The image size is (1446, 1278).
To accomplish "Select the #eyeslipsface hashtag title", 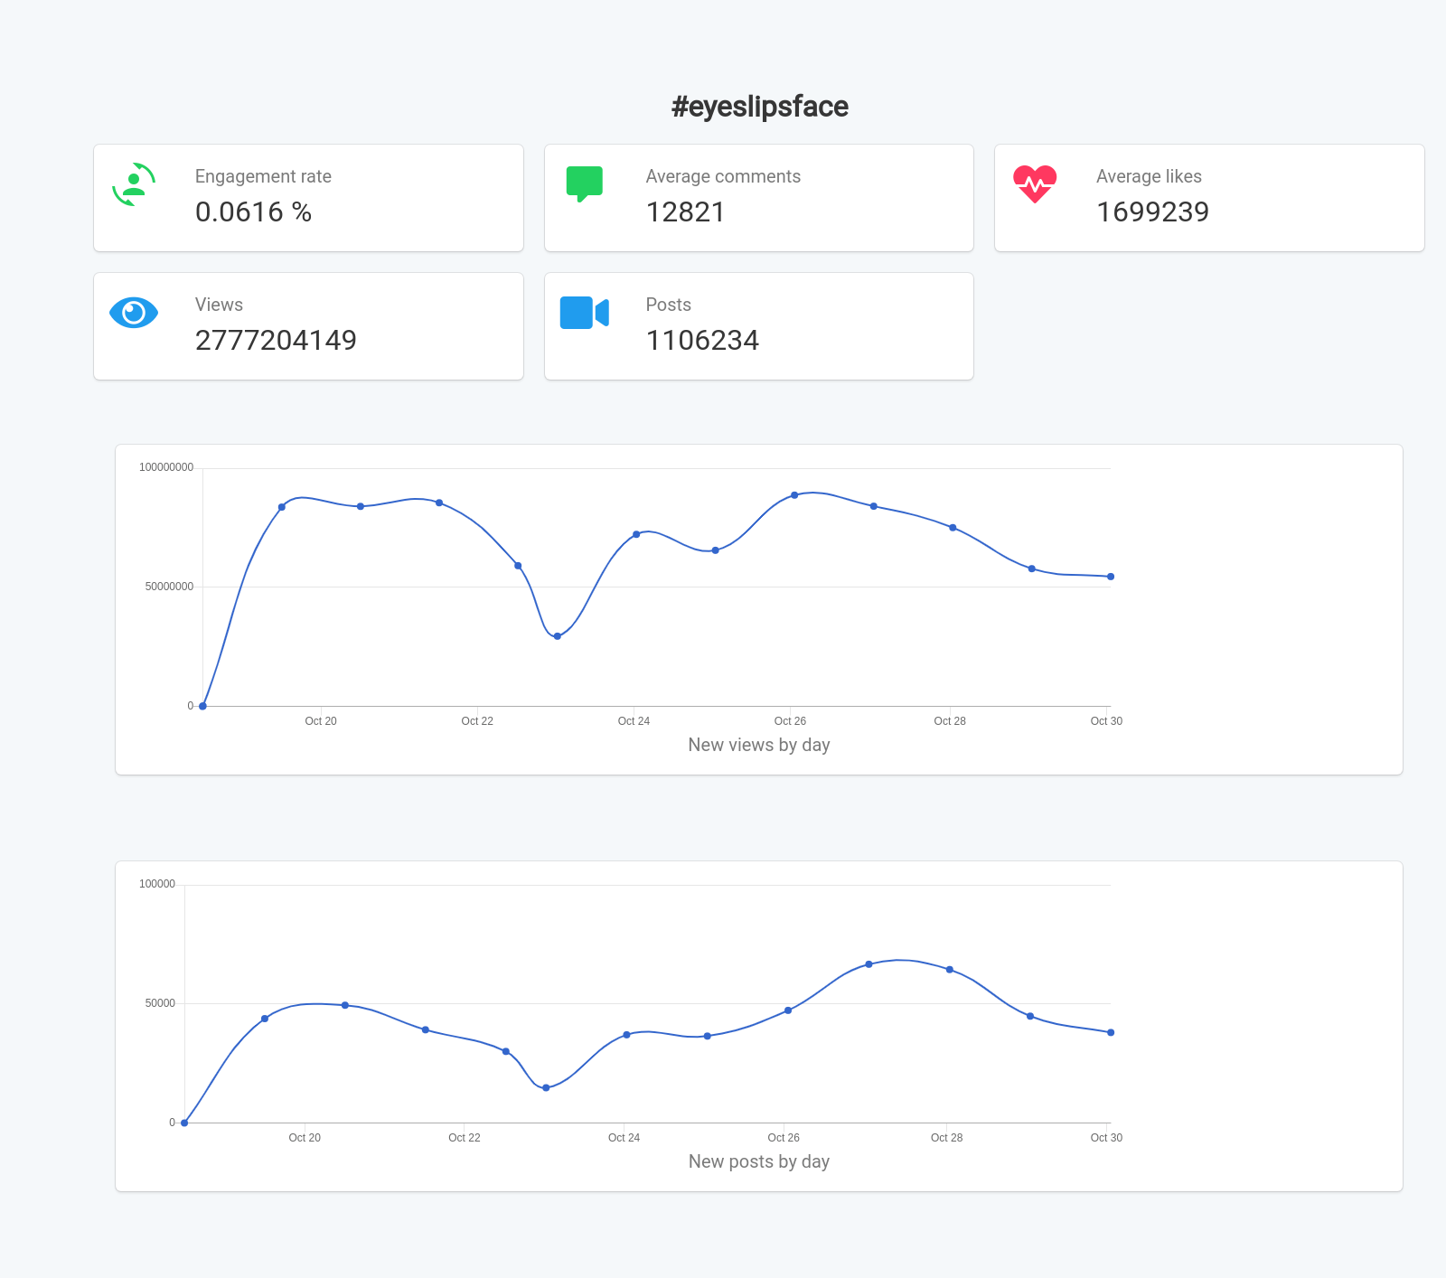I will 759,107.
